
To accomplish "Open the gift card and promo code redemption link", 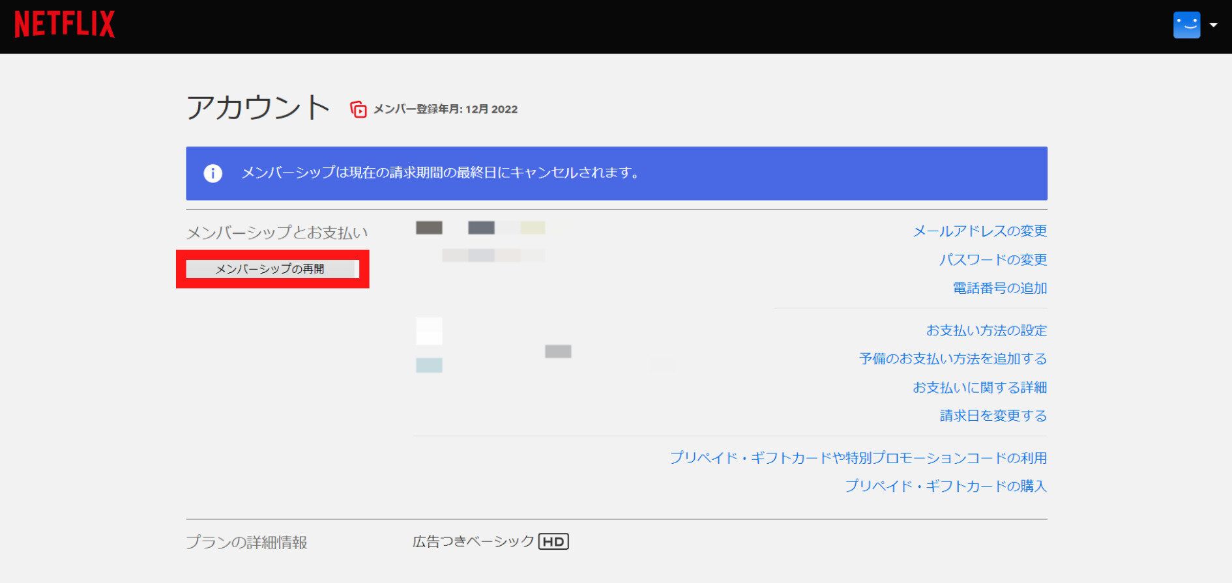I will tap(858, 458).
